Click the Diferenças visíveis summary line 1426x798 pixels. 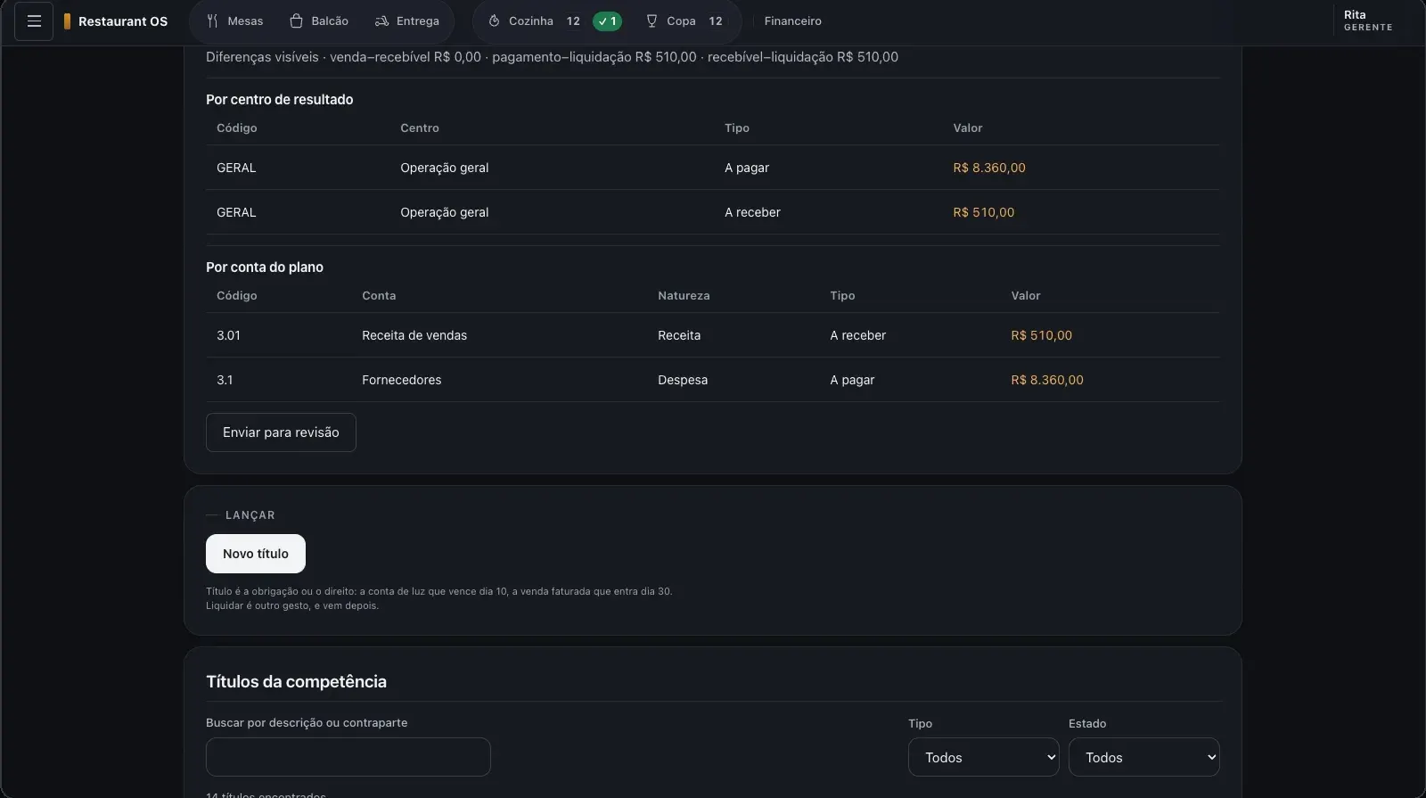point(552,57)
